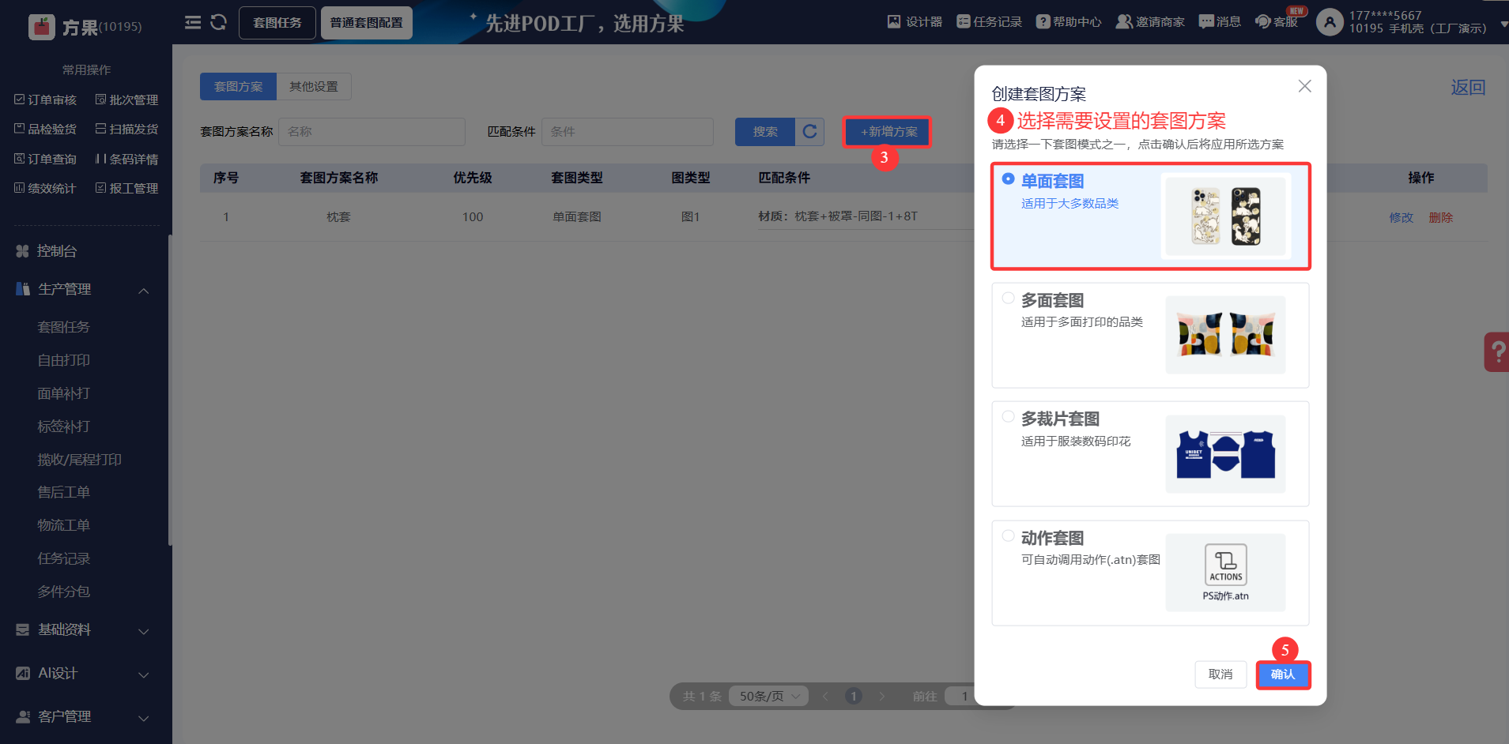
Task: Open 批次管理 shortcut
Action: click(126, 100)
